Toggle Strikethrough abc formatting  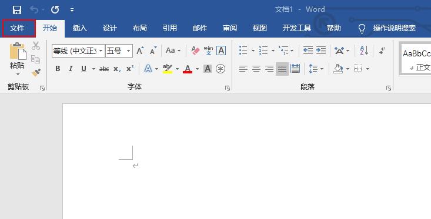pyautogui.click(x=104, y=69)
